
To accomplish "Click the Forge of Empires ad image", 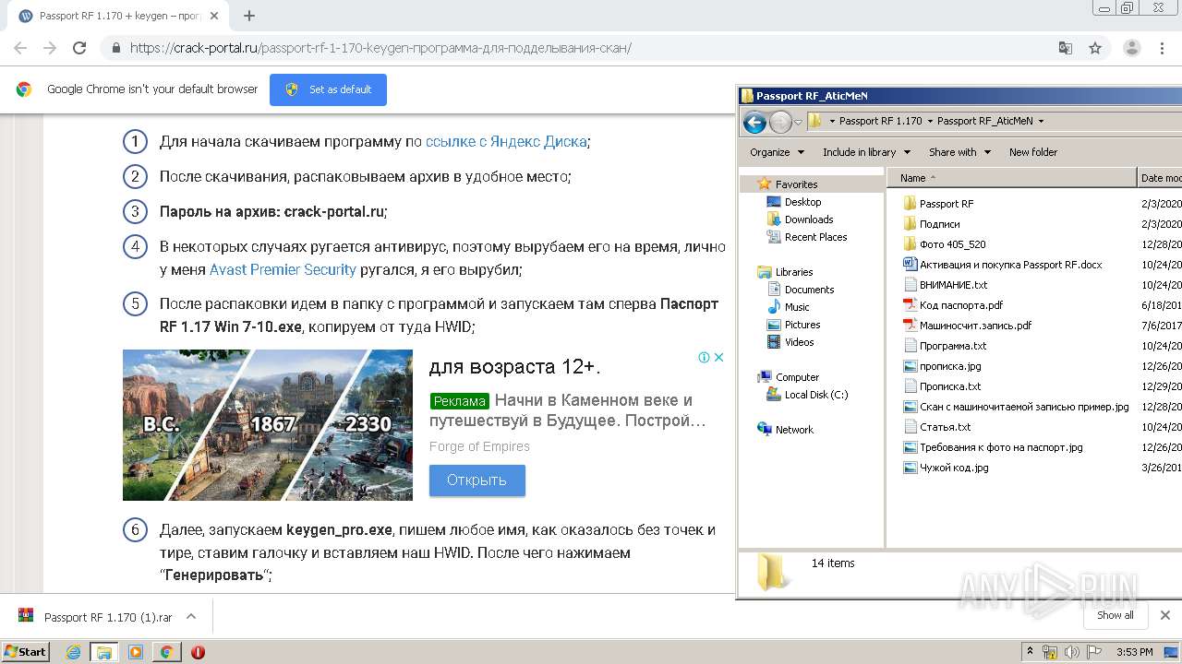I will pos(268,425).
